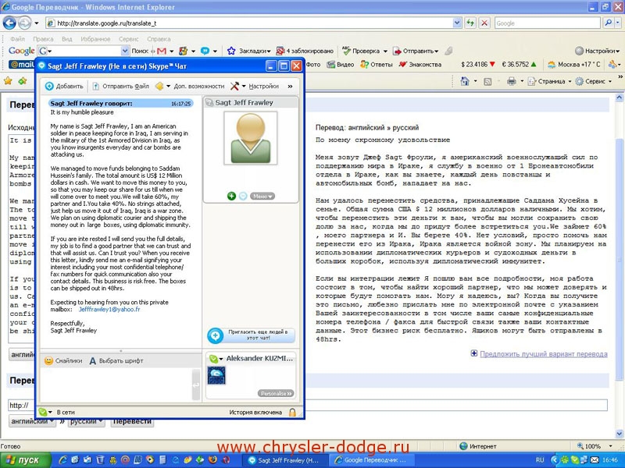Click Выбрать шрифт font chooser

pyautogui.click(x=116, y=360)
